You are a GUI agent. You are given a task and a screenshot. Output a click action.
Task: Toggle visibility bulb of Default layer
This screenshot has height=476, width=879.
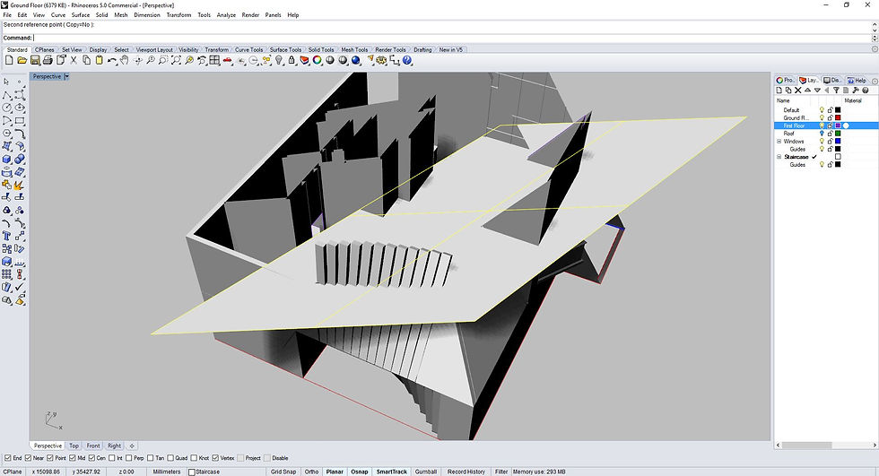[x=822, y=109]
